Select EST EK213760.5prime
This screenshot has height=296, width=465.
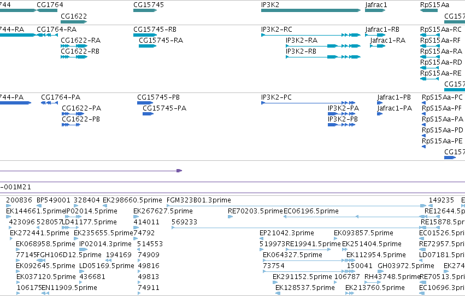(350, 294)
